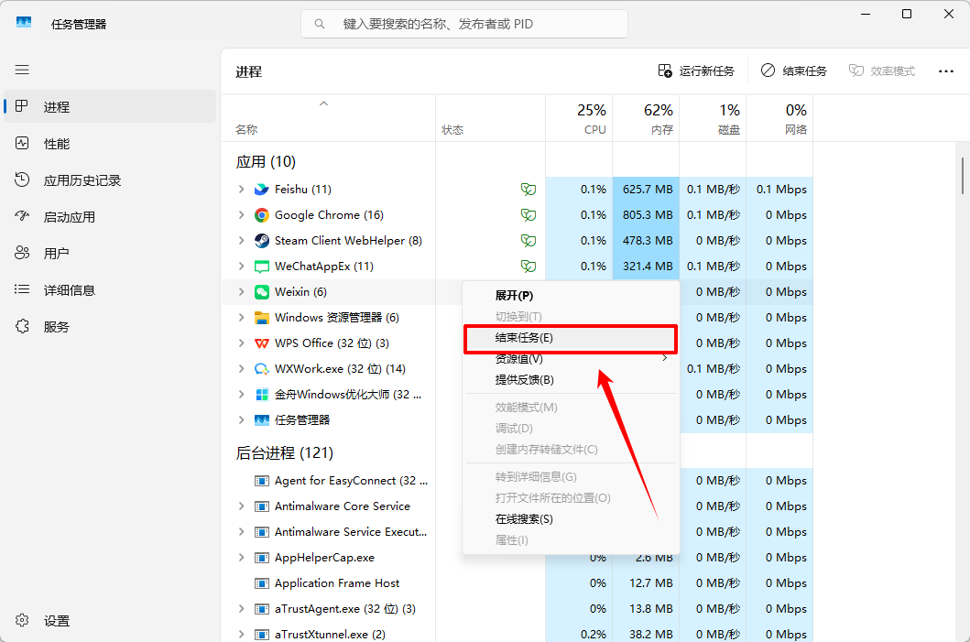Open 资源值(V) submenu

click(x=571, y=359)
